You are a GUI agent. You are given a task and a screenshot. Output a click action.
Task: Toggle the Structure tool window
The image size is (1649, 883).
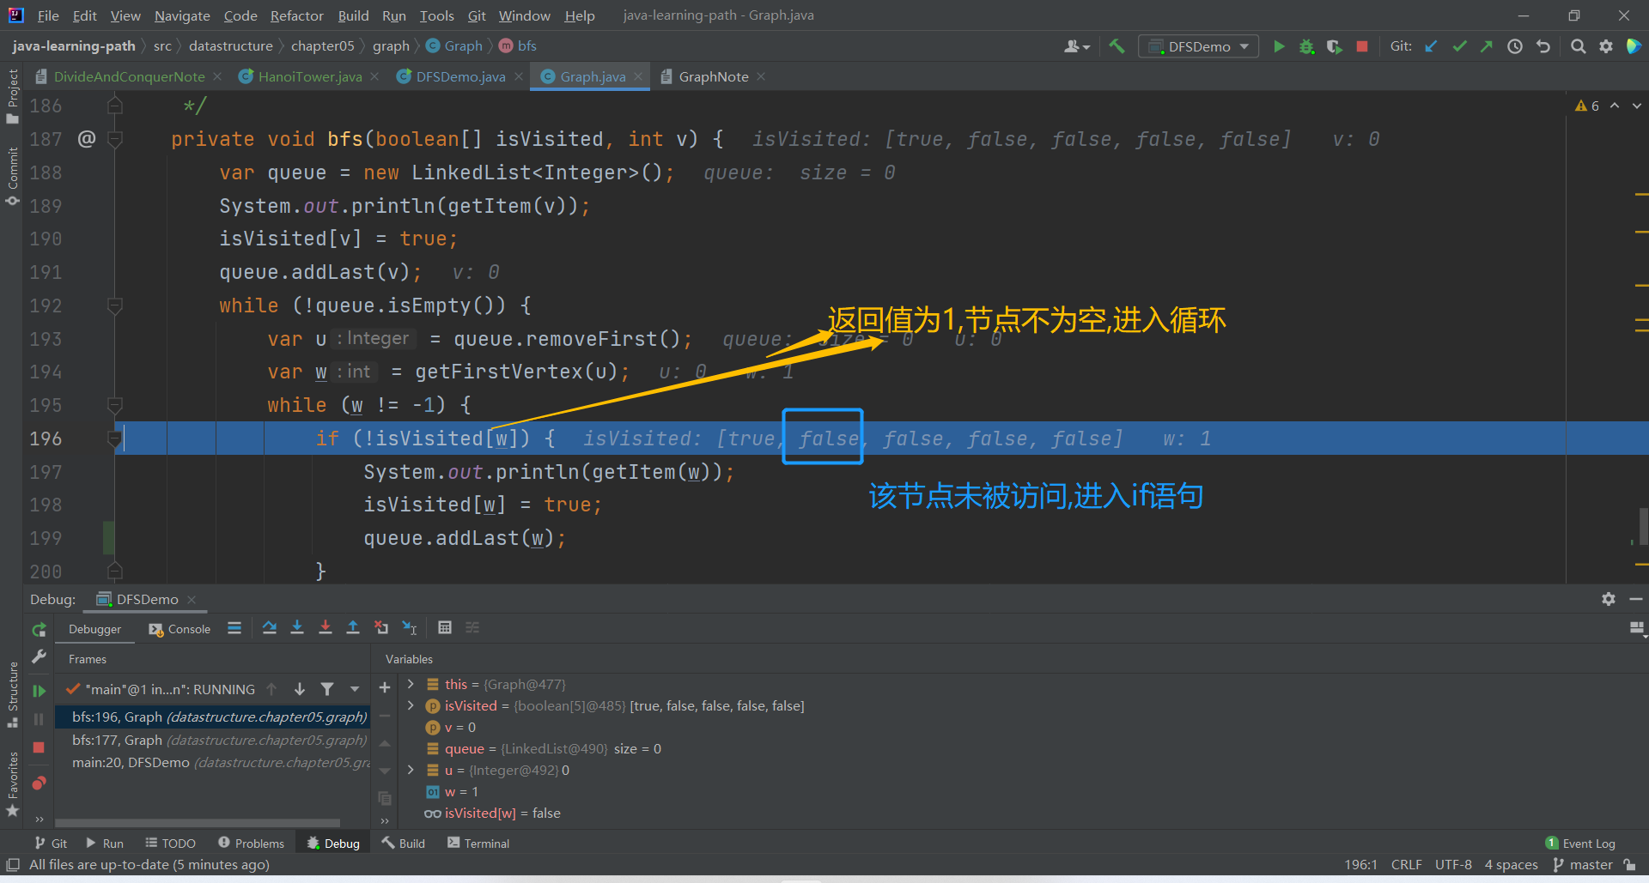pyautogui.click(x=12, y=695)
